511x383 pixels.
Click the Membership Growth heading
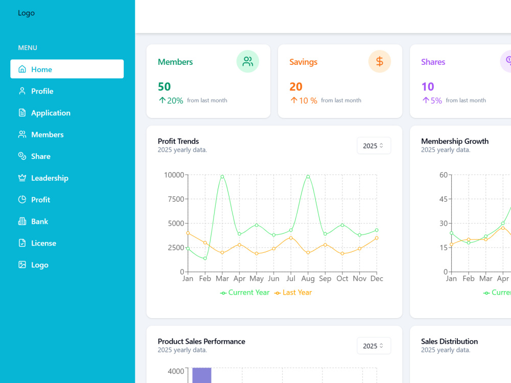click(455, 141)
